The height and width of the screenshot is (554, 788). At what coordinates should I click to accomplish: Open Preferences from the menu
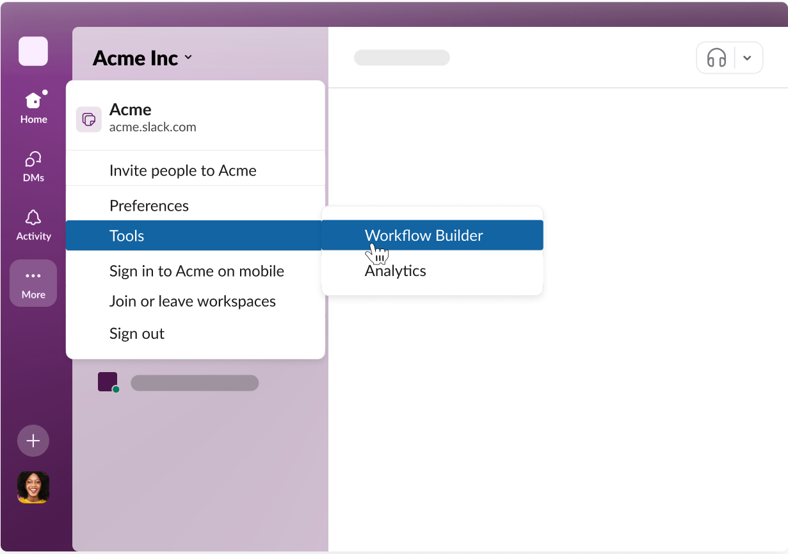click(x=195, y=206)
